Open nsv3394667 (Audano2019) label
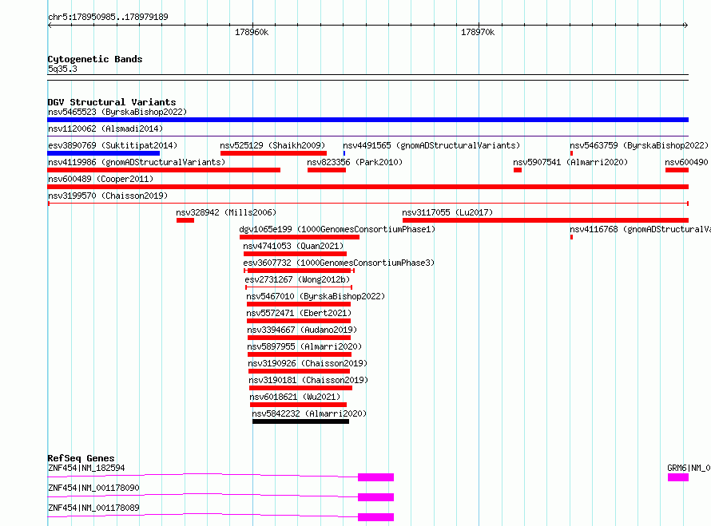This screenshot has height=526, width=711. click(x=302, y=330)
